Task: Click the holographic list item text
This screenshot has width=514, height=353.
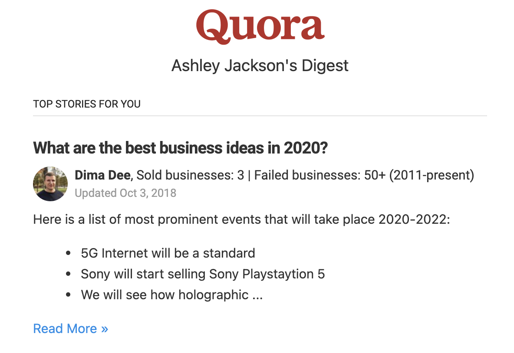Action: pos(165,295)
